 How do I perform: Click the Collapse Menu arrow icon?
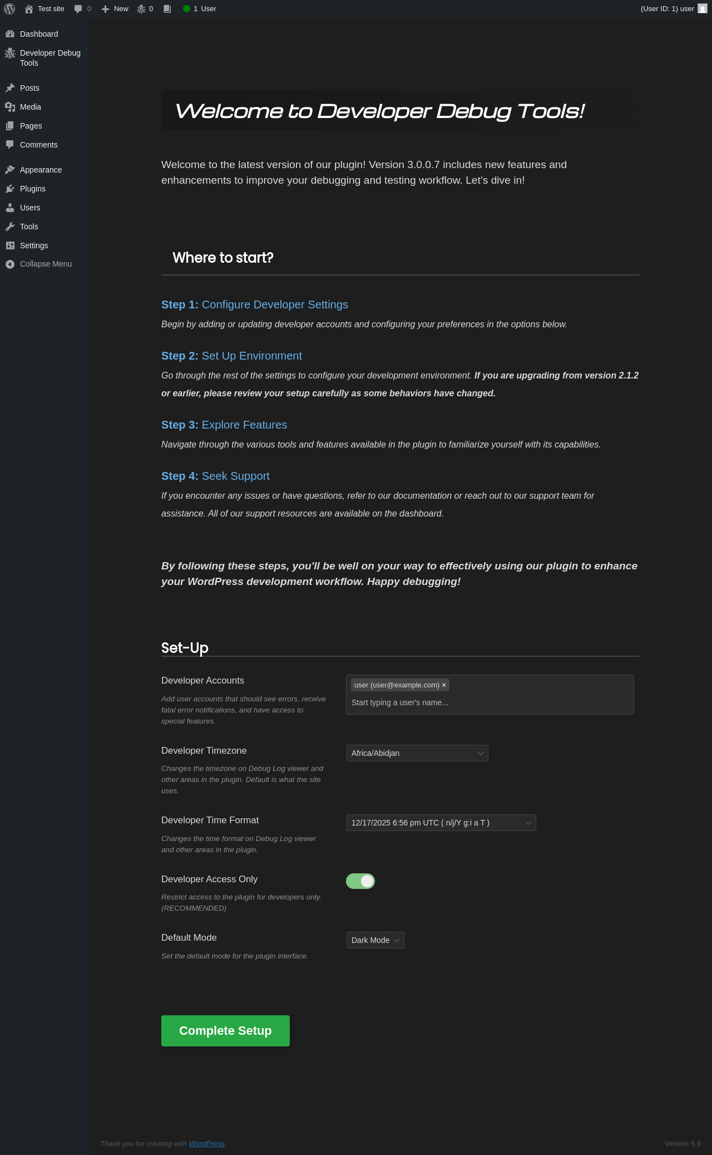(x=10, y=264)
